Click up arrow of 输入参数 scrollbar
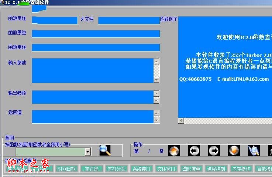This screenshot has width=272, height=177. point(156,61)
